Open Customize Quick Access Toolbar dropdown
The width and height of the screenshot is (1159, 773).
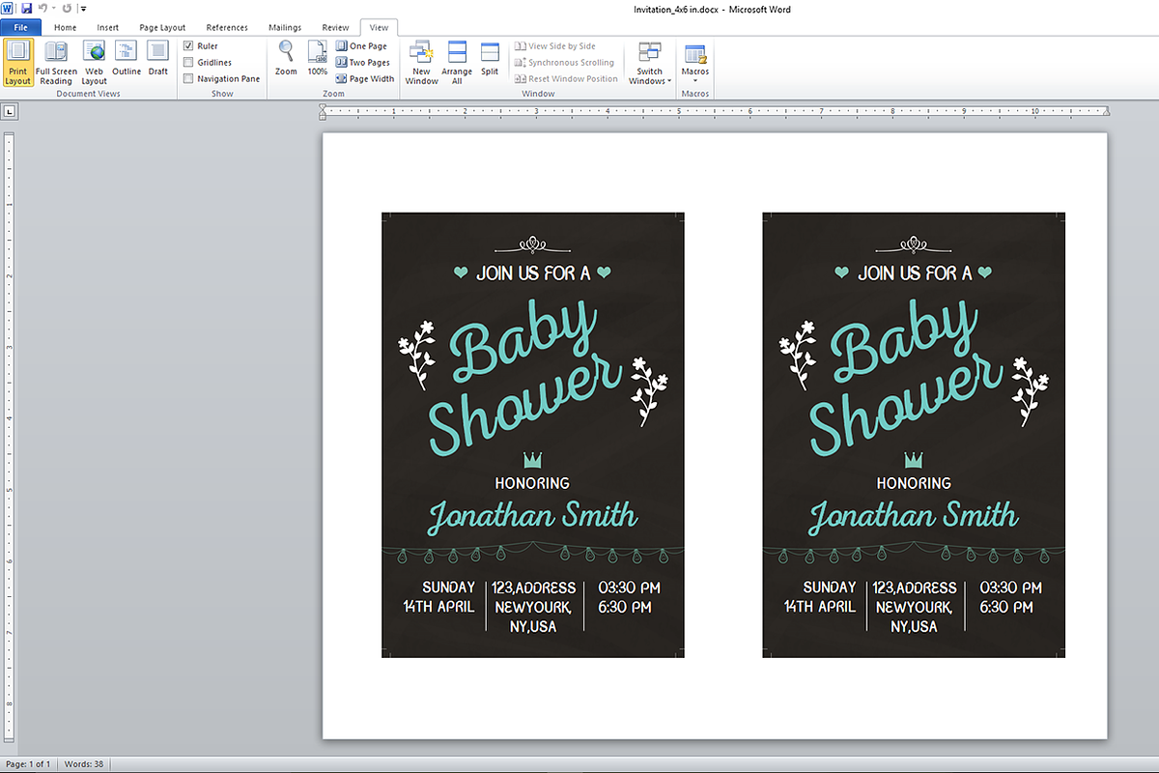83,9
